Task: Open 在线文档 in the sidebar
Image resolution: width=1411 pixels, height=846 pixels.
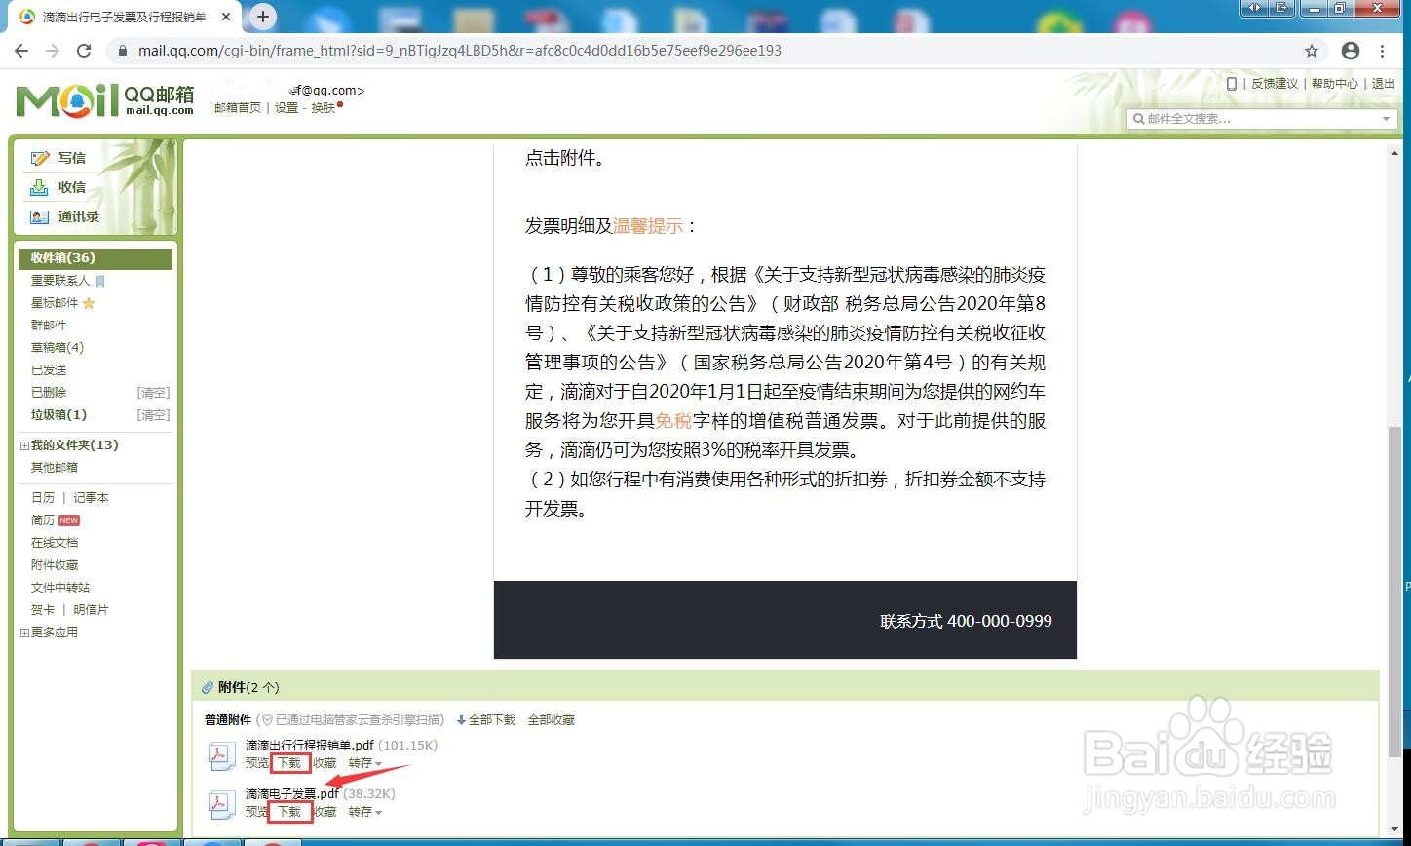Action: 55,543
